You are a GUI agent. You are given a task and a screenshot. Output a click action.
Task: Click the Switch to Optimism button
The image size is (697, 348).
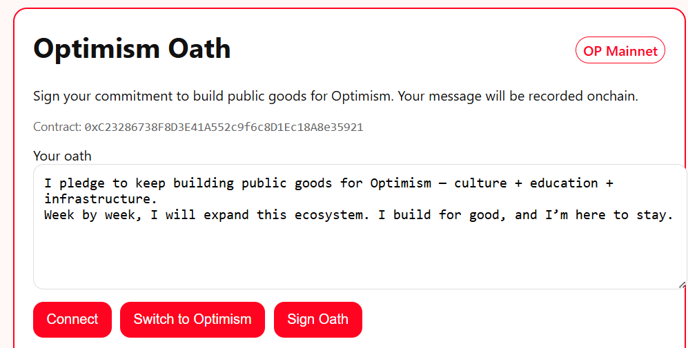(x=192, y=320)
